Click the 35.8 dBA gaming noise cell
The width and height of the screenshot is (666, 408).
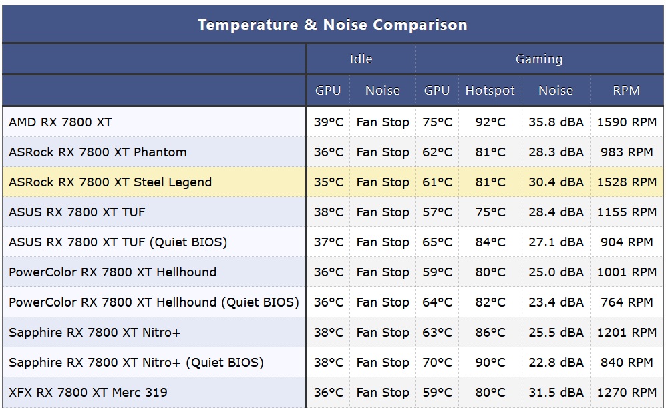coord(556,122)
